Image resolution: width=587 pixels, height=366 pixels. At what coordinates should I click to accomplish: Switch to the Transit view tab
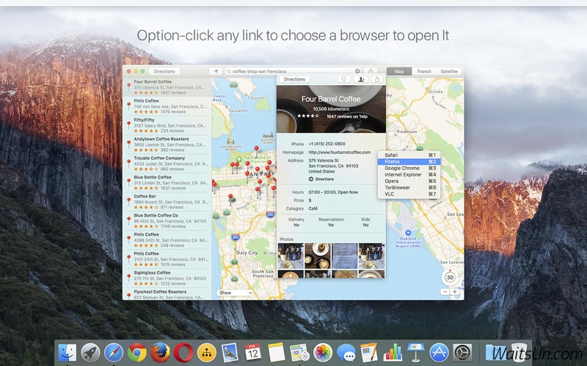pyautogui.click(x=424, y=71)
